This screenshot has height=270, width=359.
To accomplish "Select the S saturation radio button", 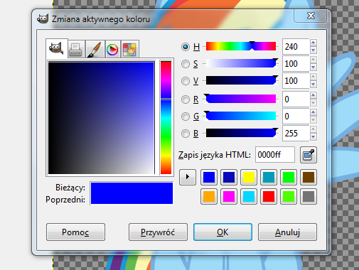I will point(186,64).
